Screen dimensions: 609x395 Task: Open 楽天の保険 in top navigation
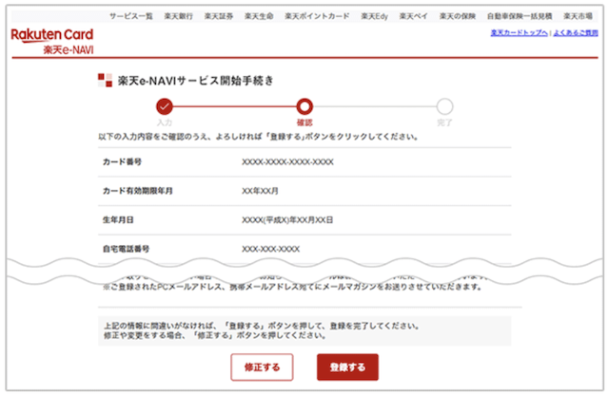(458, 16)
